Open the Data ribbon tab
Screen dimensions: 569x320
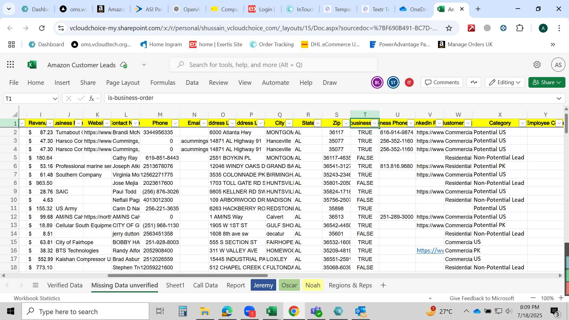coord(192,83)
